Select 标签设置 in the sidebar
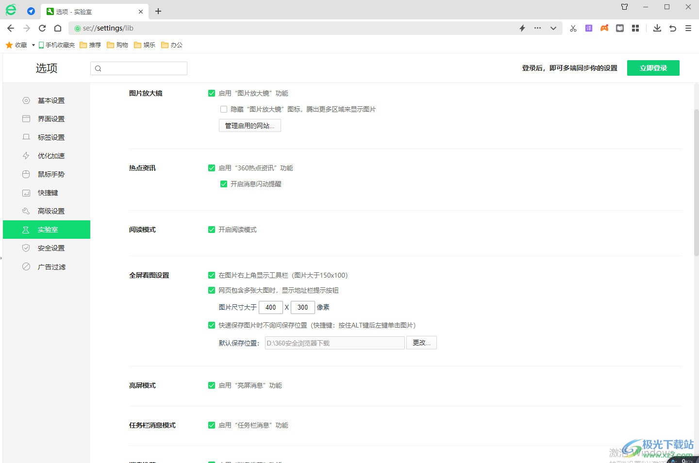699x463 pixels. [x=47, y=137]
